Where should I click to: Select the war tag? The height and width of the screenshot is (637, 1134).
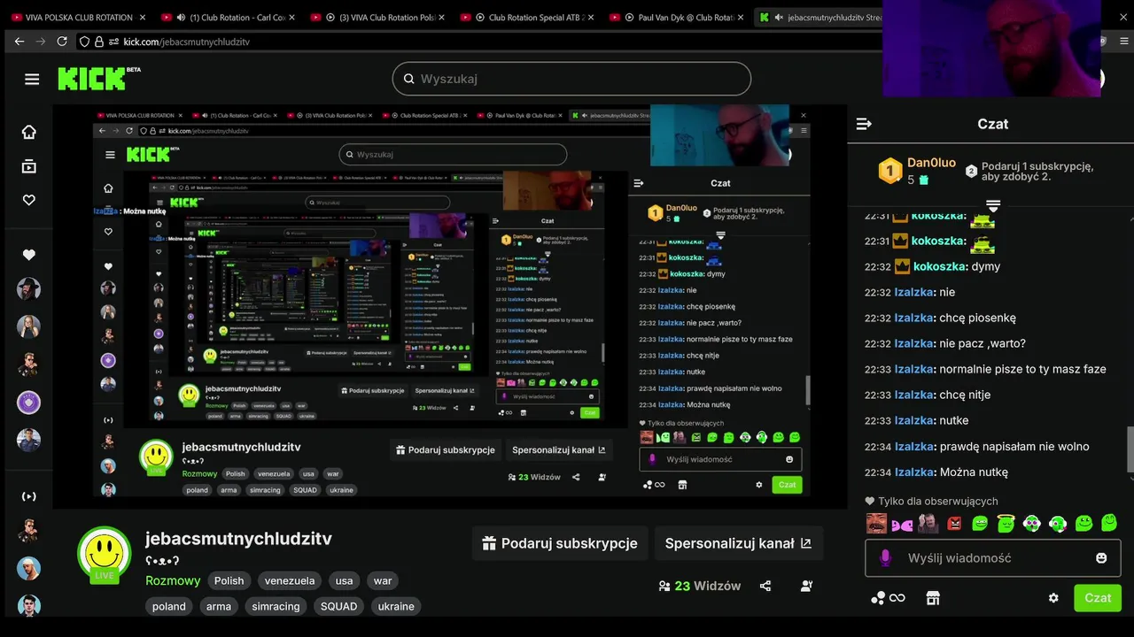(383, 580)
